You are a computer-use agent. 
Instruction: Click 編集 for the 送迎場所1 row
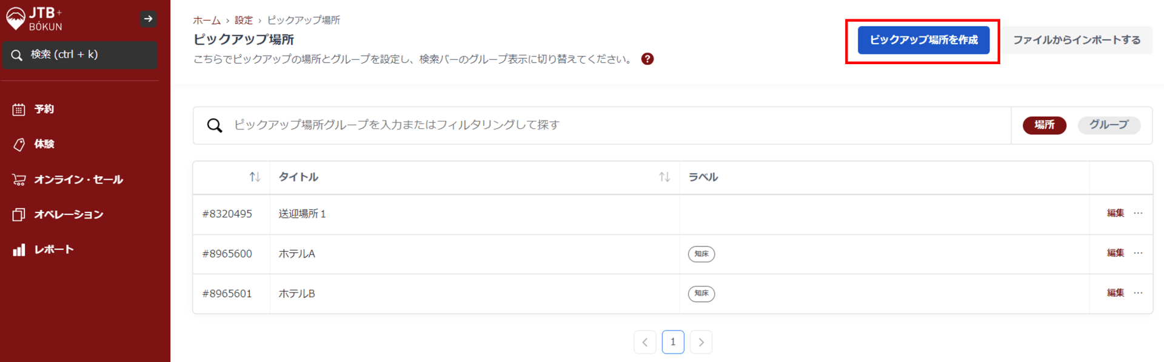tap(1115, 213)
